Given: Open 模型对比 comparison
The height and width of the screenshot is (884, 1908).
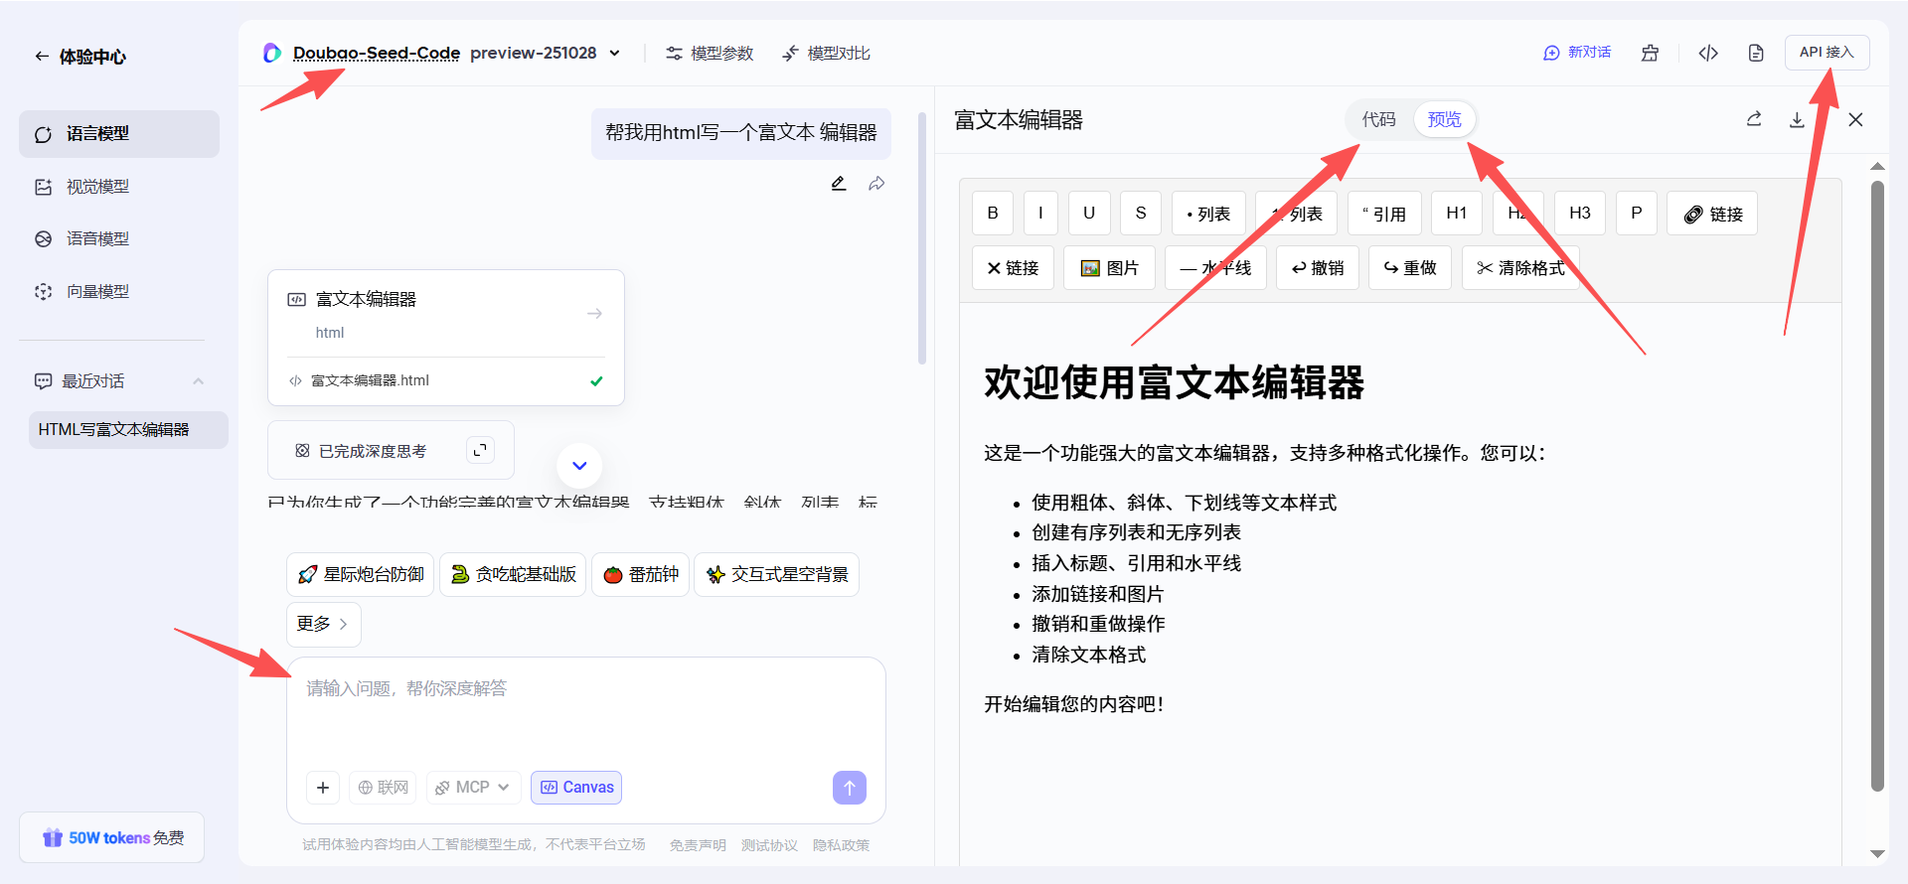Looking at the screenshot, I should (826, 53).
